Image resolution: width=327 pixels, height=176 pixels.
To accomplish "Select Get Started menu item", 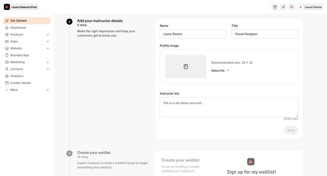I will click(18, 21).
